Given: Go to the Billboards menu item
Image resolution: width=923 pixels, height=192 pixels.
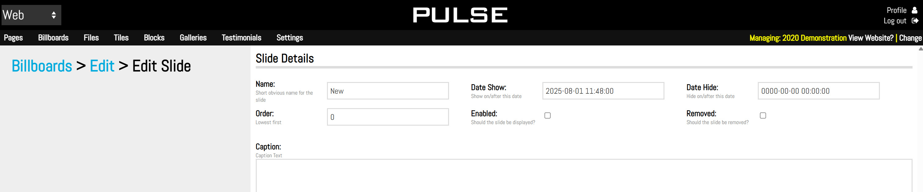Looking at the screenshot, I should [53, 38].
